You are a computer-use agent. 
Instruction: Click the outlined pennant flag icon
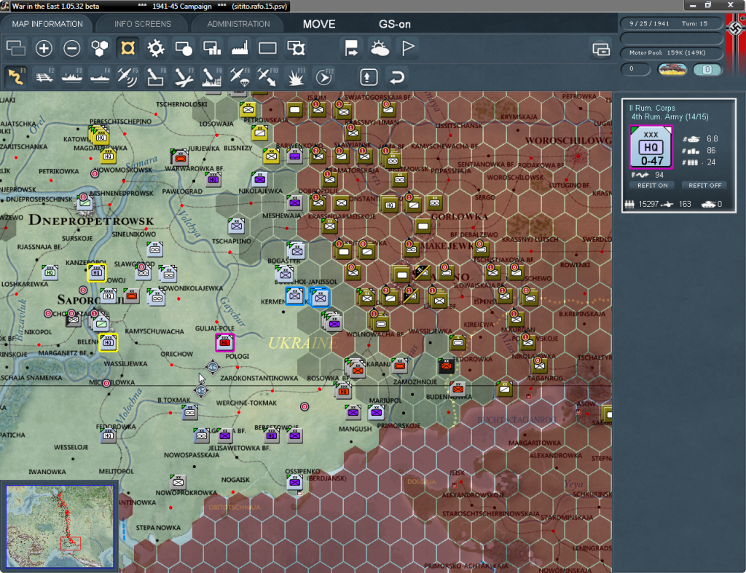pyautogui.click(x=408, y=48)
